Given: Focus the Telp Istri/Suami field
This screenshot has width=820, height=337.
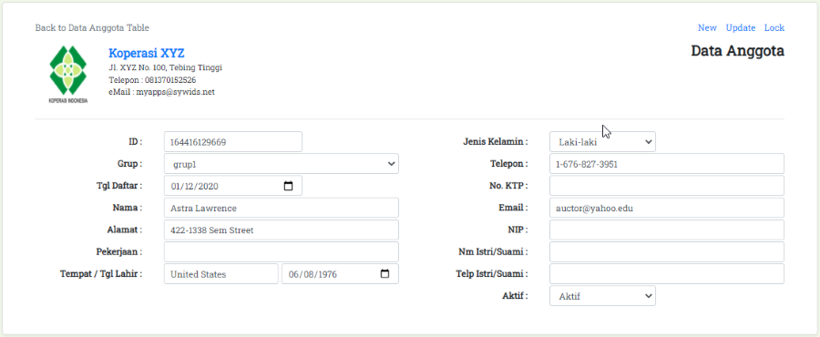Looking at the screenshot, I should 667,274.
